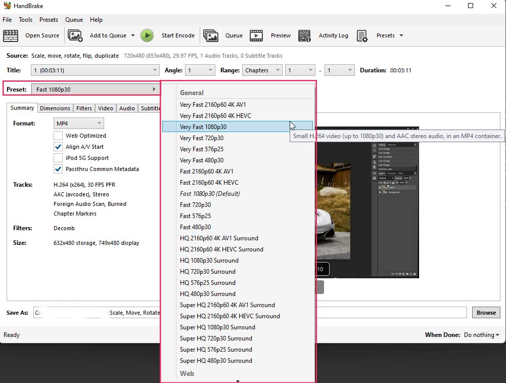Click the Preview film frame icon

256,35
